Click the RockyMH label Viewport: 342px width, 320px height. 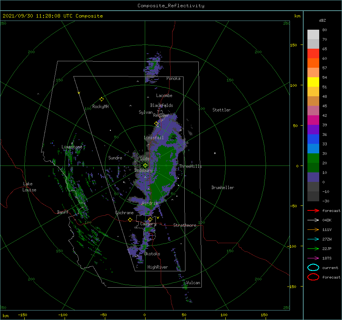(100, 107)
